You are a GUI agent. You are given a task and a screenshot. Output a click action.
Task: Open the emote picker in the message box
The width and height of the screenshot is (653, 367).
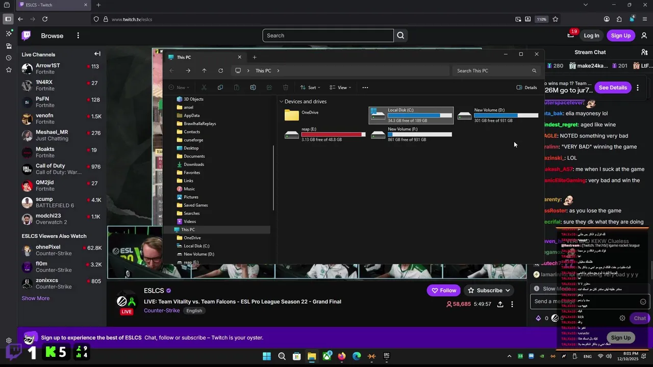tap(643, 302)
